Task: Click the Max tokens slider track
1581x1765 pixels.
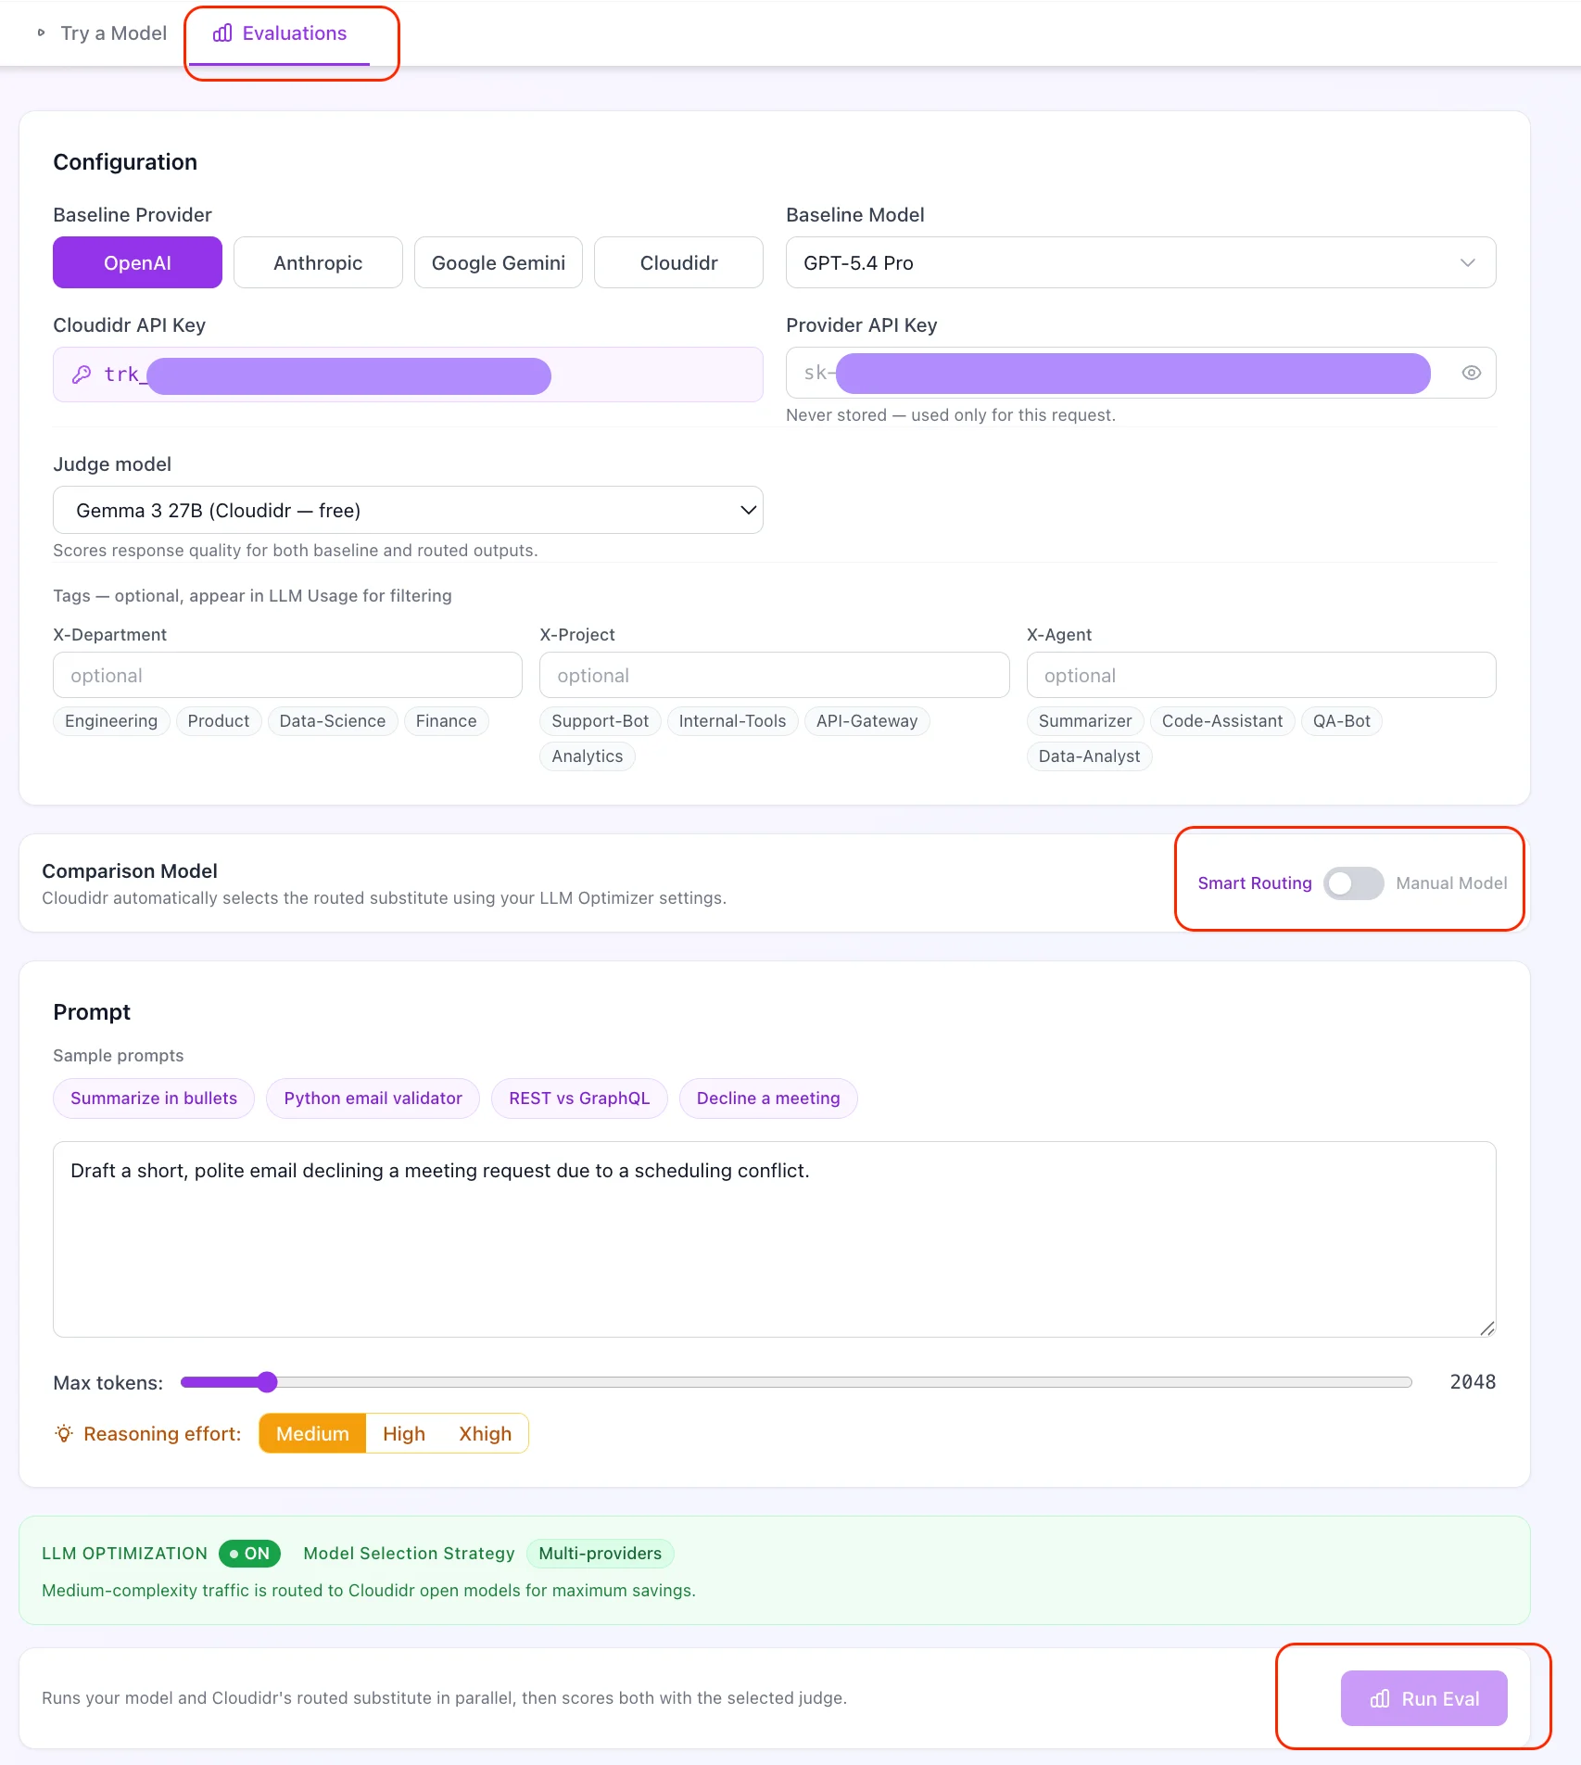Action: click(796, 1382)
